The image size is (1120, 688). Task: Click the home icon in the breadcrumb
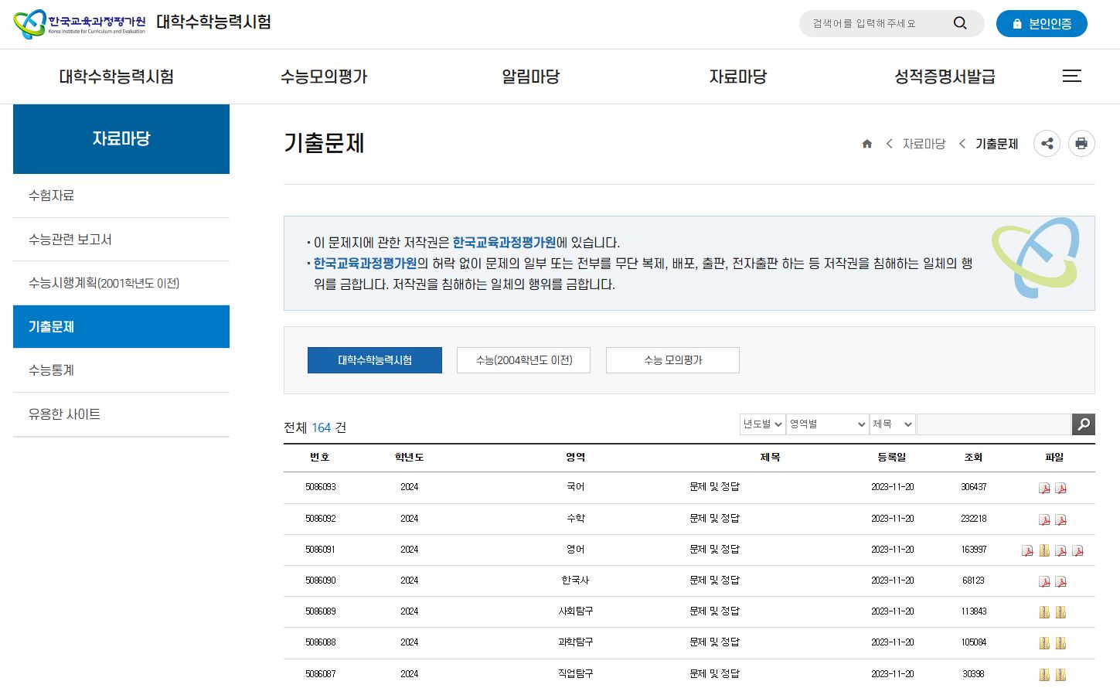pyautogui.click(x=866, y=143)
